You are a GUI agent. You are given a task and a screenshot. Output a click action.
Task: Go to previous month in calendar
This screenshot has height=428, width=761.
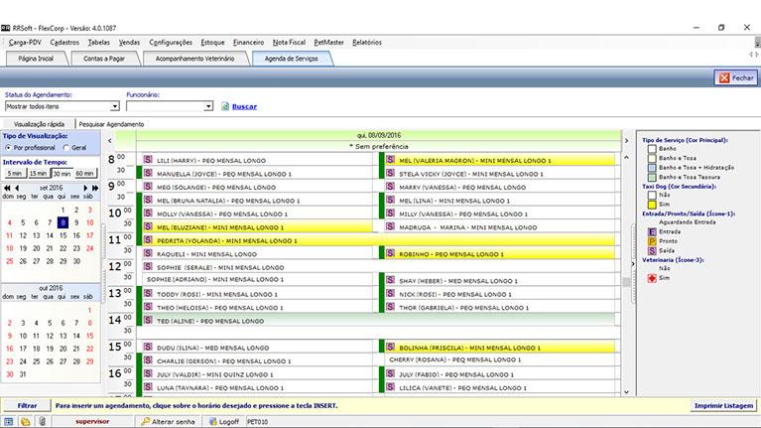[x=16, y=187]
